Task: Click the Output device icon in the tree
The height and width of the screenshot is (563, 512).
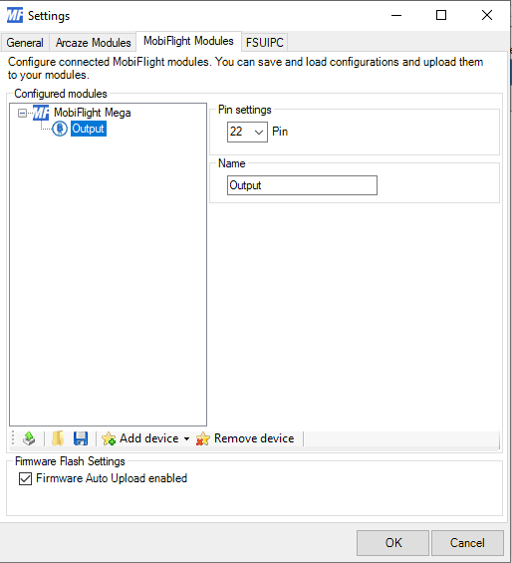Action: (x=60, y=129)
